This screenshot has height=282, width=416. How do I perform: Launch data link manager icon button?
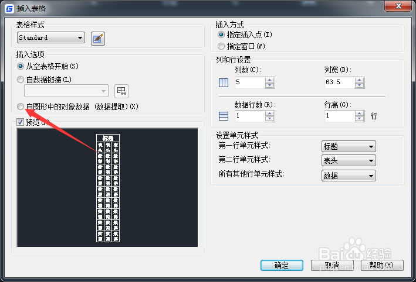(x=121, y=91)
